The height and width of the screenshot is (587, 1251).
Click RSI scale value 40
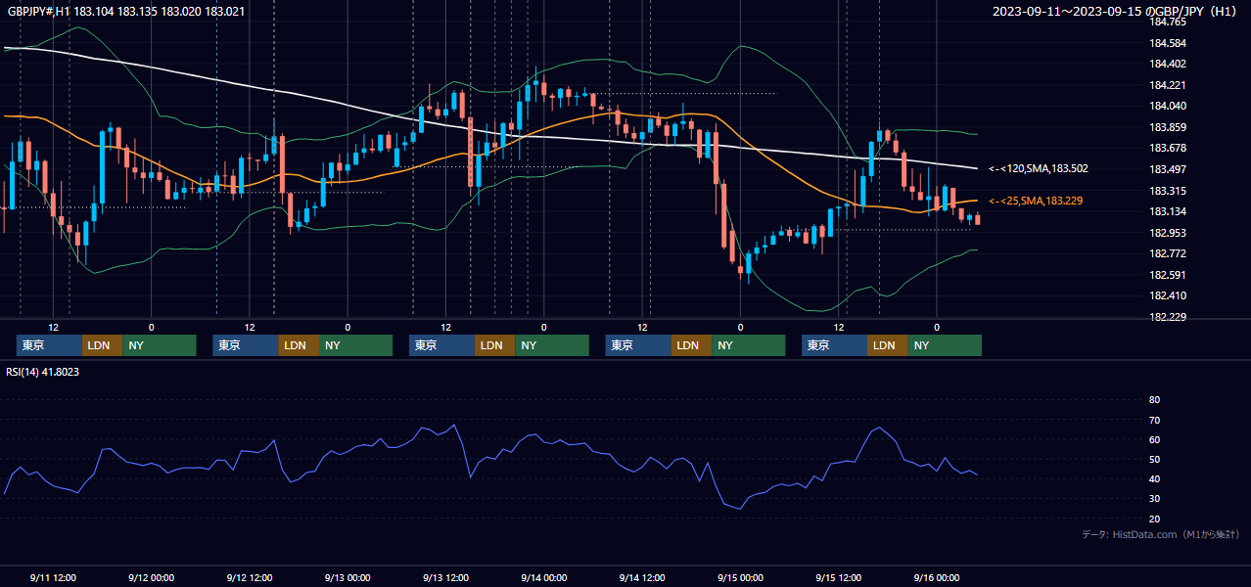(1154, 479)
